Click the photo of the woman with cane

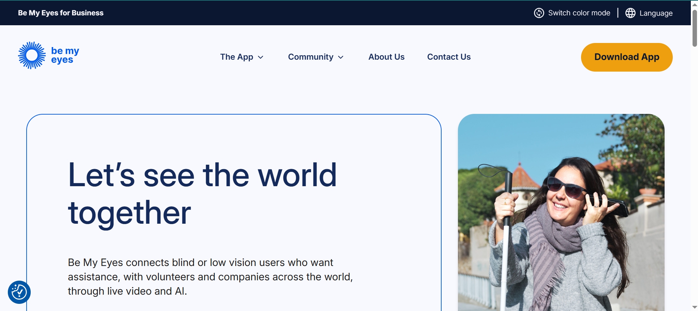[x=561, y=212]
